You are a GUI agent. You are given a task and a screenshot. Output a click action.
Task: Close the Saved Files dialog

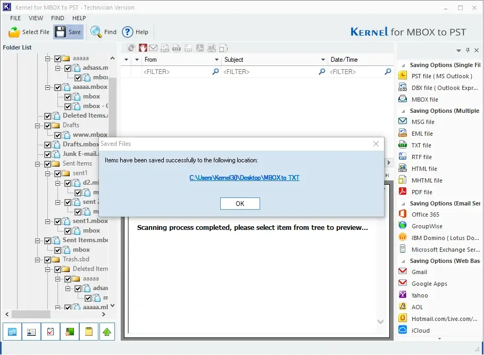[x=375, y=144]
